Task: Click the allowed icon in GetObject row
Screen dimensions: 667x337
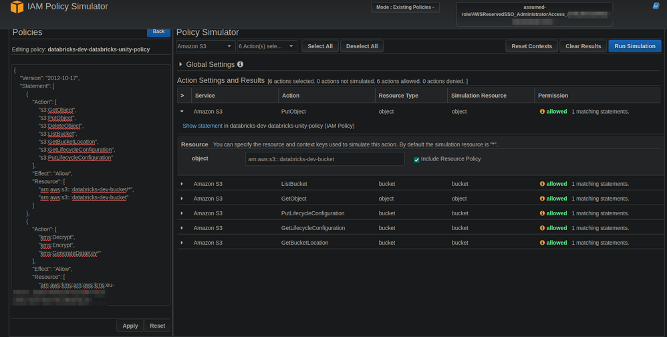Action: point(542,199)
